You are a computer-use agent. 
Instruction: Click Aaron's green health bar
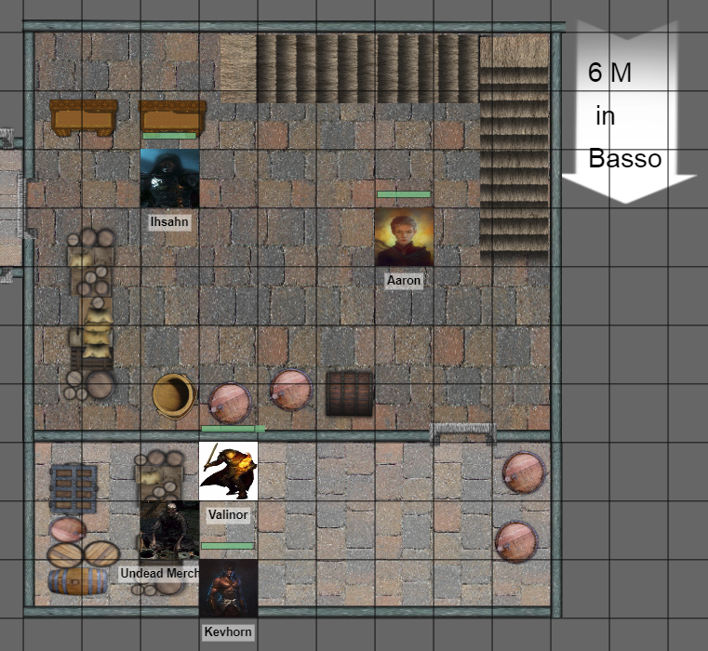(x=404, y=194)
